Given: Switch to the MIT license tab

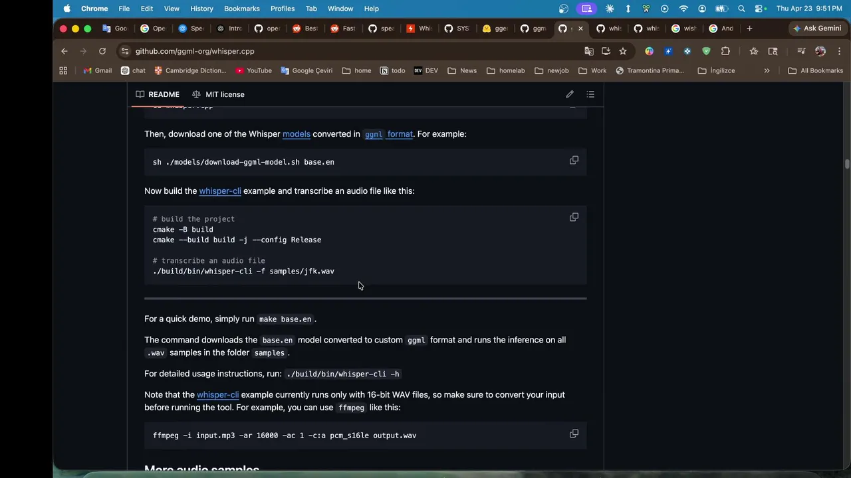Looking at the screenshot, I should 218,94.
